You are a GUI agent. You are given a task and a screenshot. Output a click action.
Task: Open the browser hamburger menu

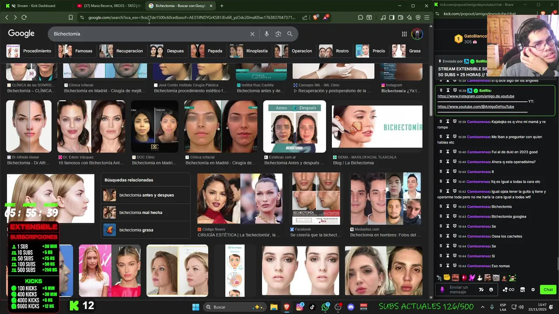click(427, 17)
